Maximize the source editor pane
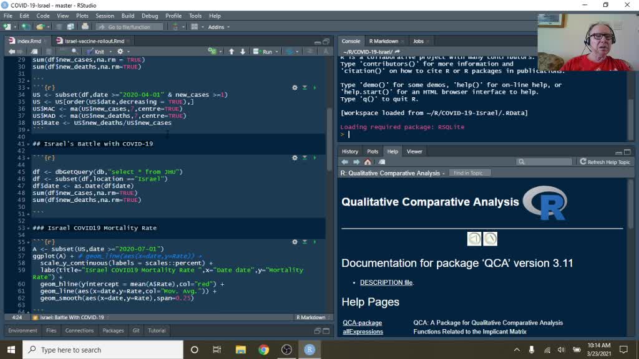Image resolution: width=639 pixels, height=359 pixels. point(326,42)
